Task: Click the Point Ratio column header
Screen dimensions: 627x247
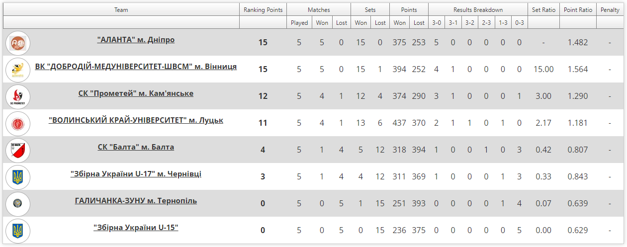Action: pyautogui.click(x=578, y=10)
